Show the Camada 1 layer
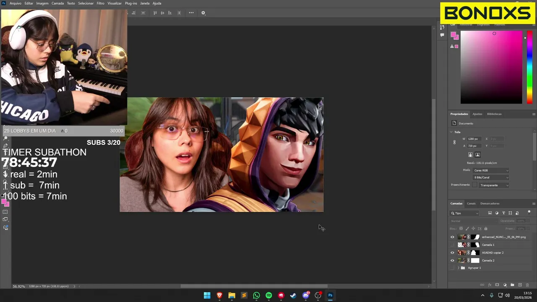Viewport: 537px width, 302px height. (452, 245)
